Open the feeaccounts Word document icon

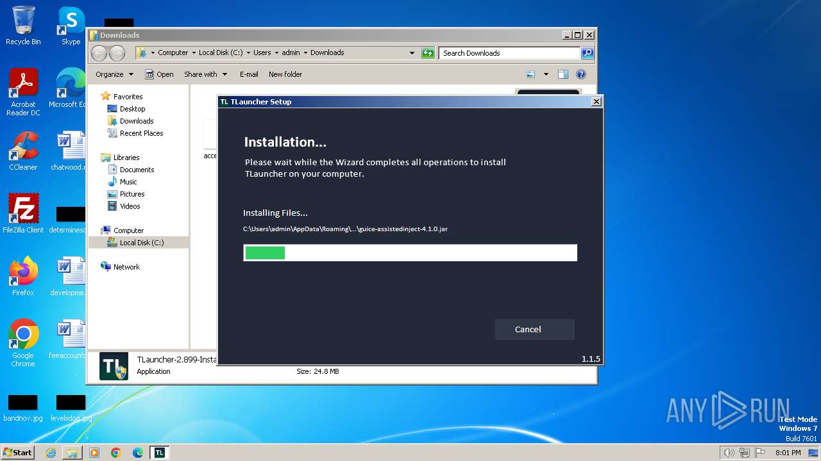tap(69, 339)
